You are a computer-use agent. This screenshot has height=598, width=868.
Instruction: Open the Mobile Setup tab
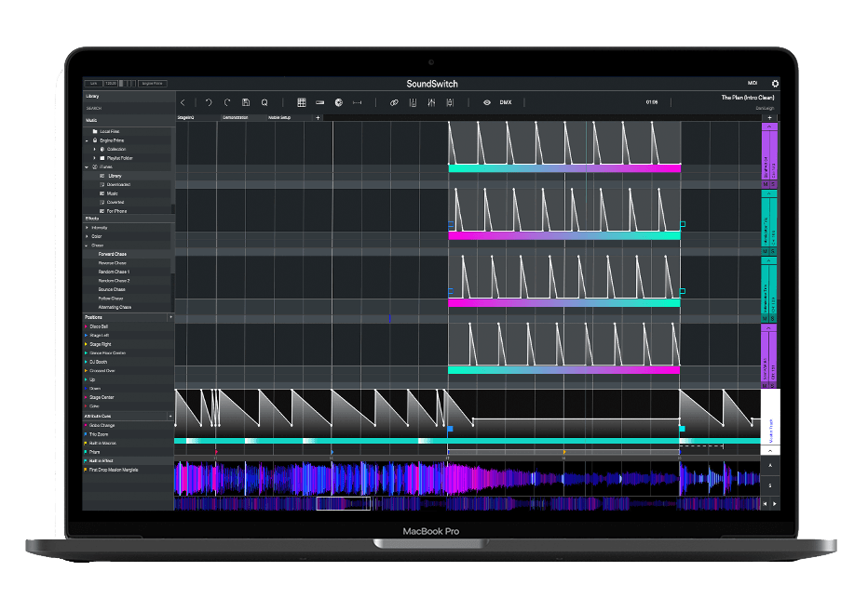279,117
